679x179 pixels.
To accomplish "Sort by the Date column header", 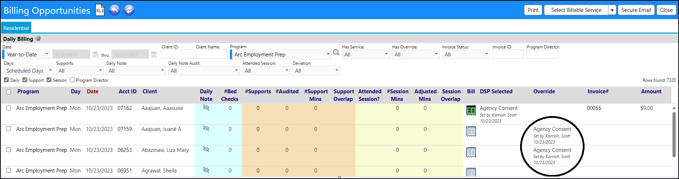I will coord(93,91).
